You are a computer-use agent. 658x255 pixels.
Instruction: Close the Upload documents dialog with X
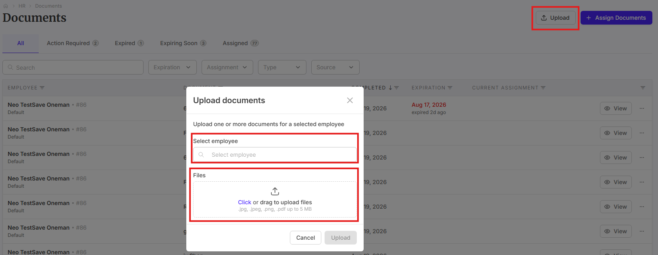(x=350, y=100)
